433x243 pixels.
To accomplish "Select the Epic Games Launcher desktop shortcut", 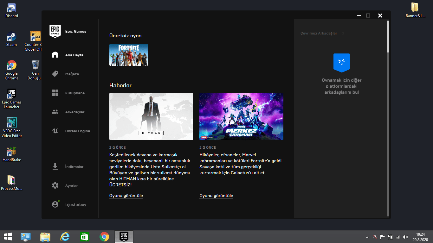I will (12, 99).
